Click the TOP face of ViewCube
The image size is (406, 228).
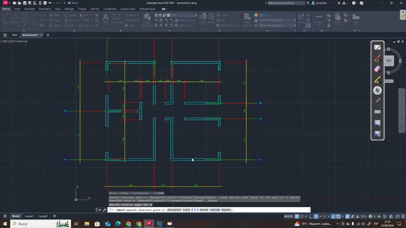389,61
